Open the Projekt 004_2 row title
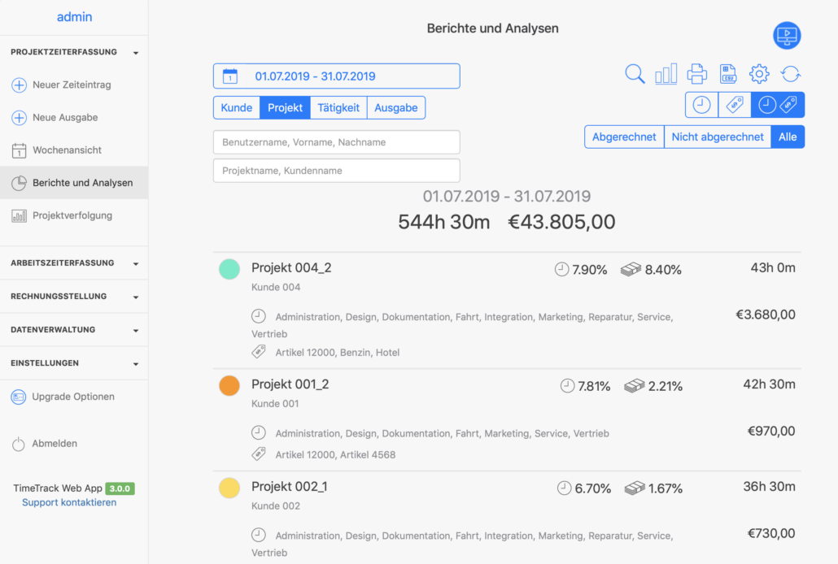This screenshot has width=838, height=564. pyautogui.click(x=291, y=267)
